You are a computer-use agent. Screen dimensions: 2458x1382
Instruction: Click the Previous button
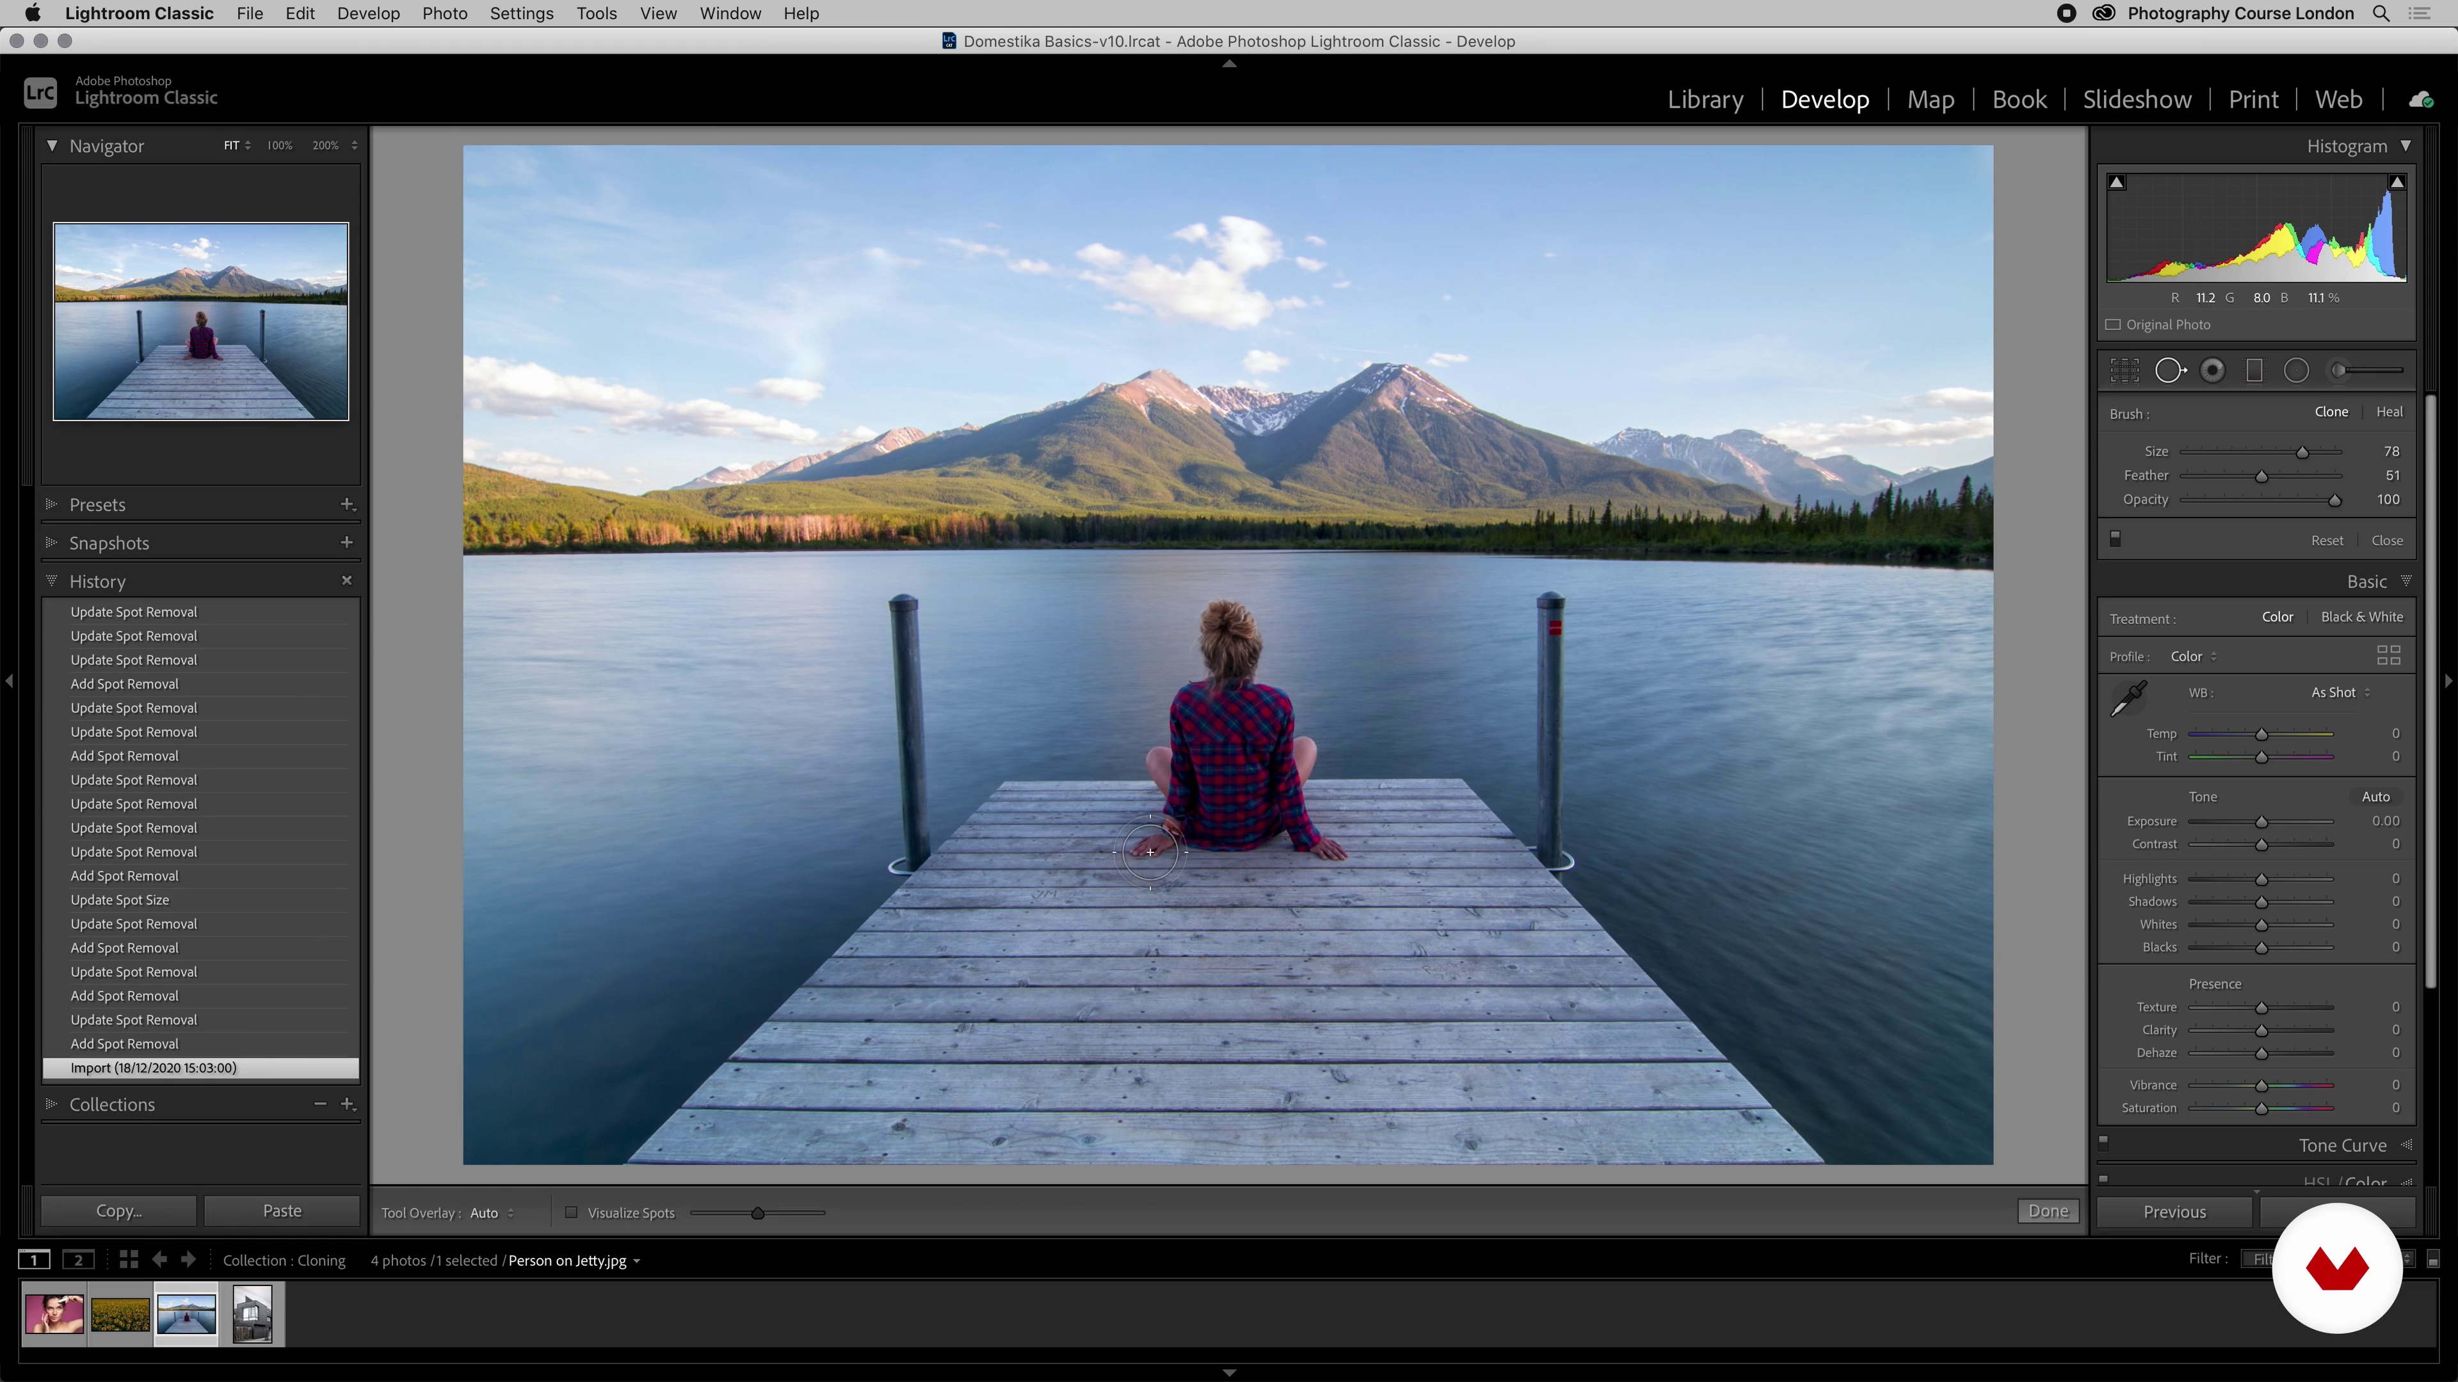pos(2174,1212)
